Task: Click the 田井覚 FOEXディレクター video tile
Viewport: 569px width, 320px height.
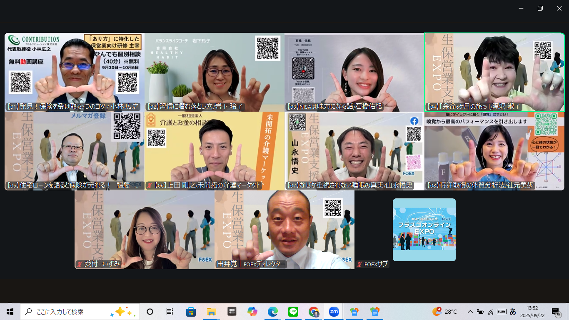Action: pos(284,230)
